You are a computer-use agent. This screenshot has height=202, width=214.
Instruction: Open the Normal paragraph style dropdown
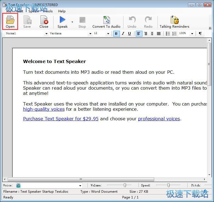[x=46, y=33]
